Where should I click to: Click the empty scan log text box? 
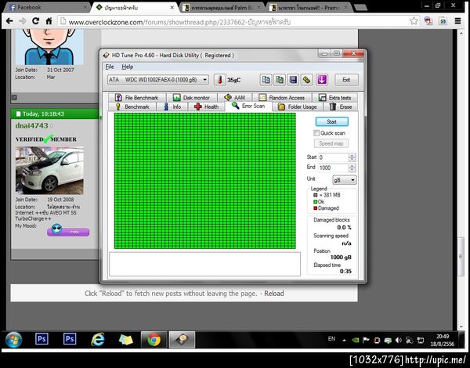(204, 264)
